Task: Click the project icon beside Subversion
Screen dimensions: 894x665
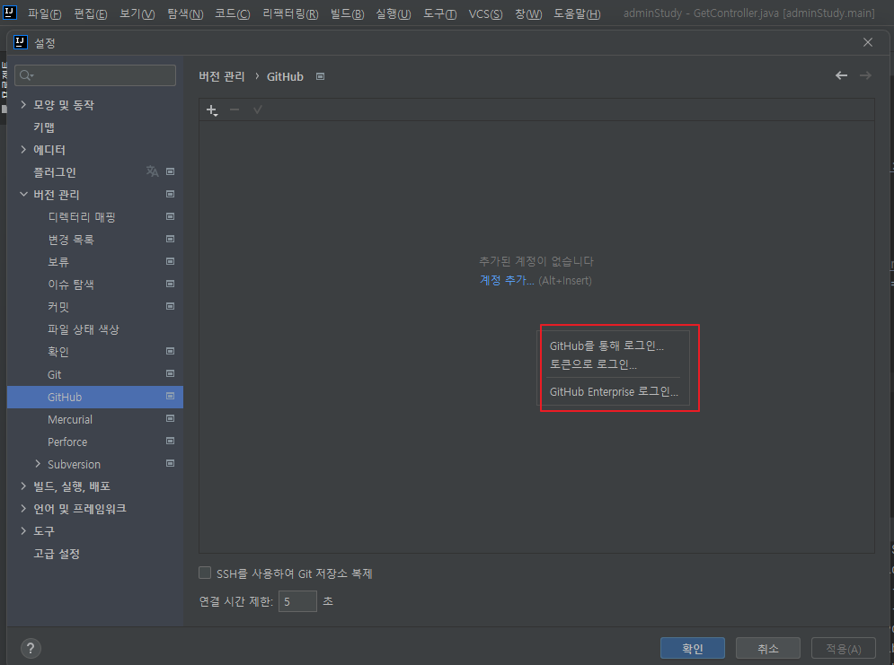Action: [x=170, y=463]
